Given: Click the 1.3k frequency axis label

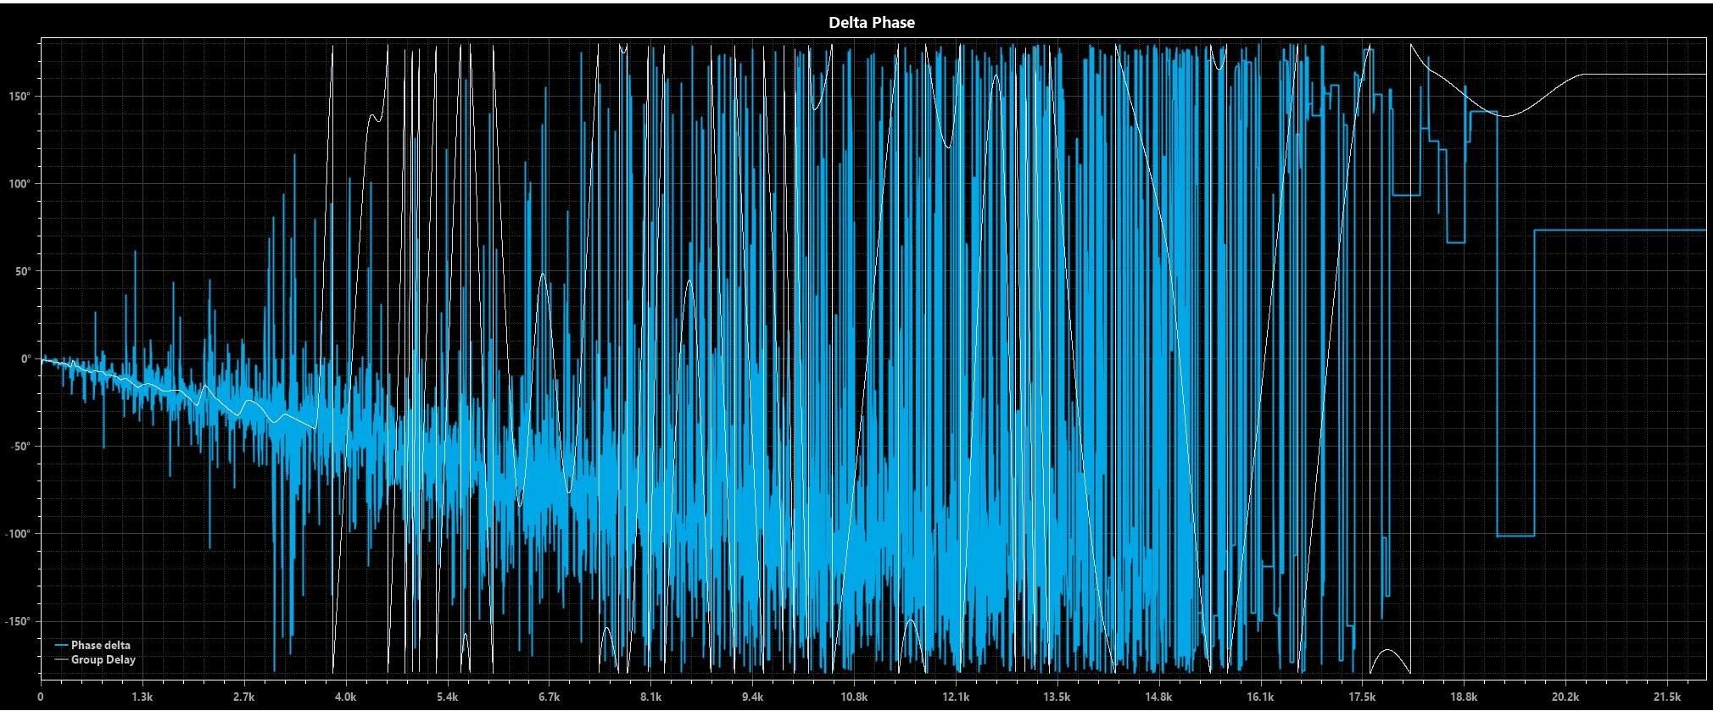Looking at the screenshot, I should 142,697.
